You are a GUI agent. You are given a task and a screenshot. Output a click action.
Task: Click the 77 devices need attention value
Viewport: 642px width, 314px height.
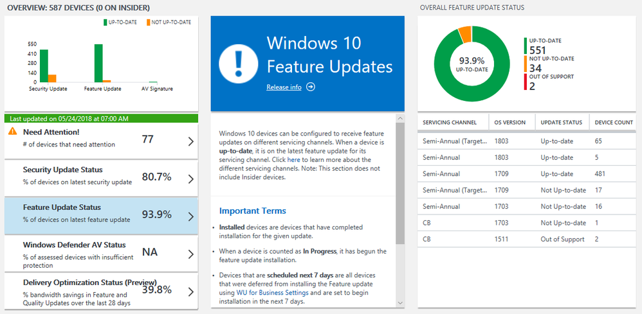pos(148,139)
